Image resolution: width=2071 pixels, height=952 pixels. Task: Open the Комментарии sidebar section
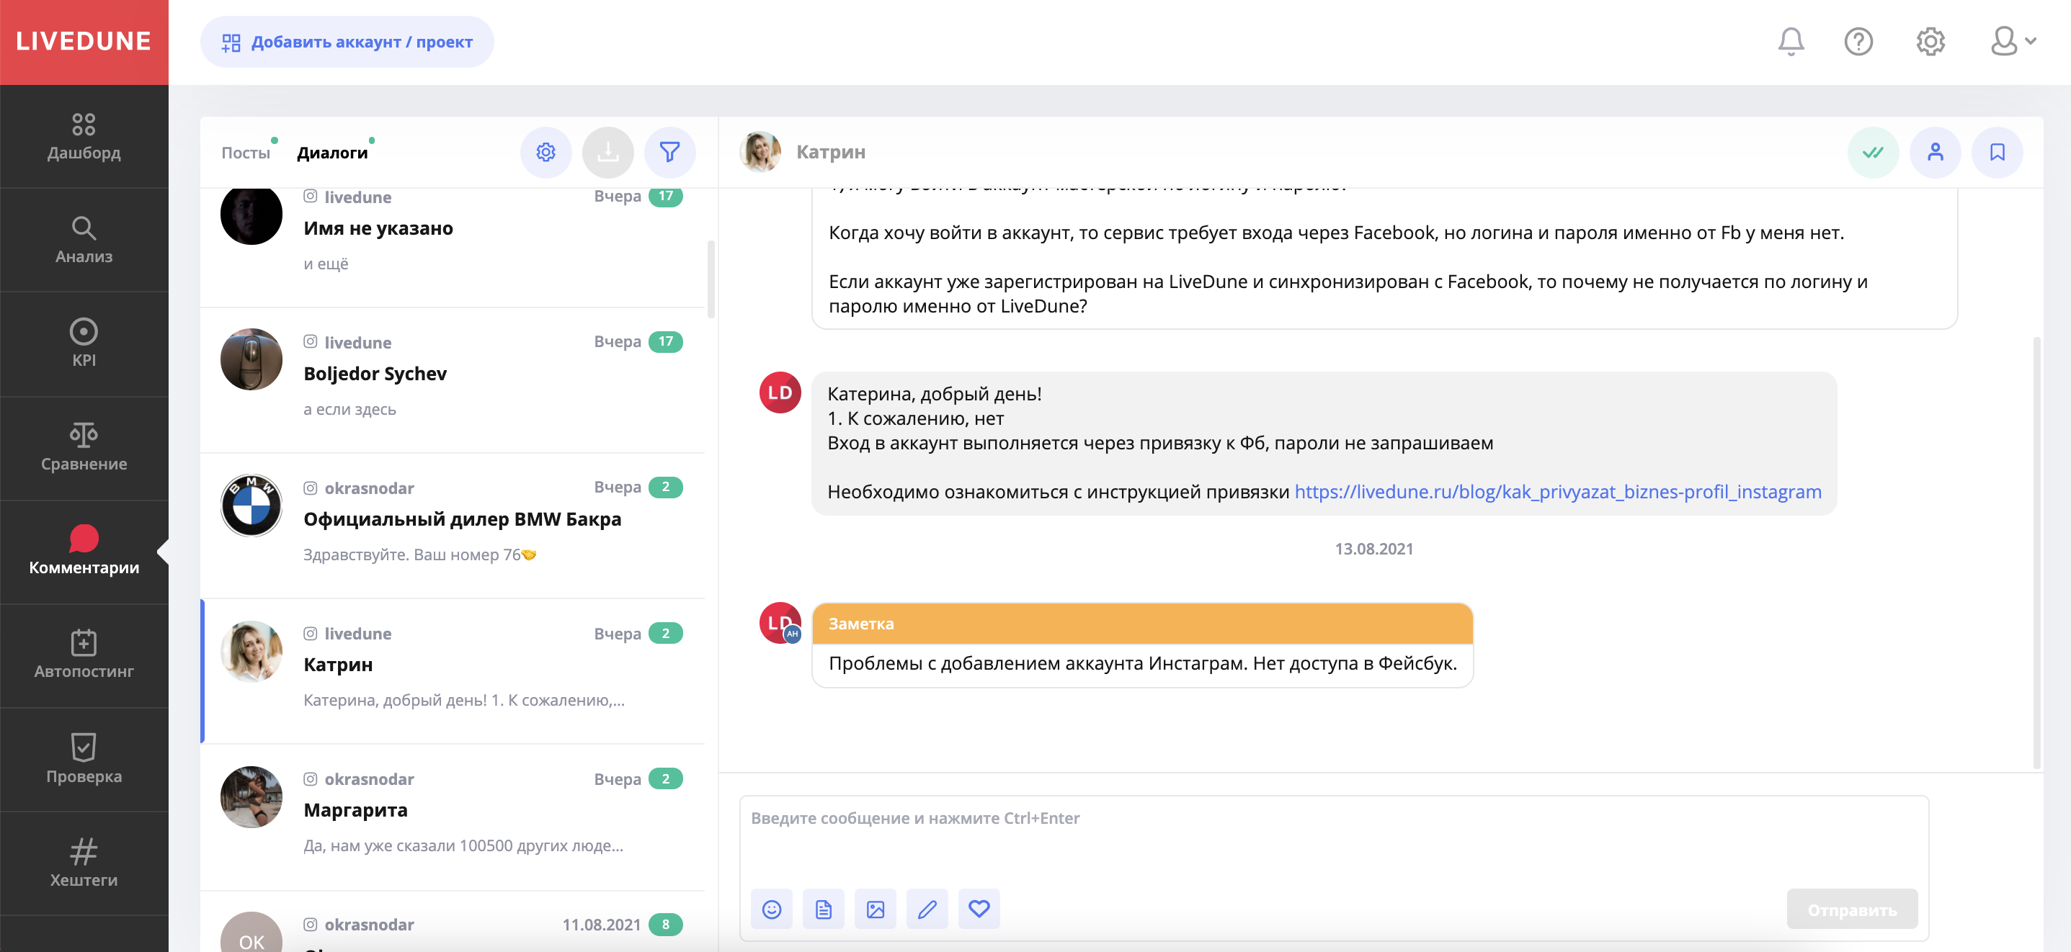point(84,551)
